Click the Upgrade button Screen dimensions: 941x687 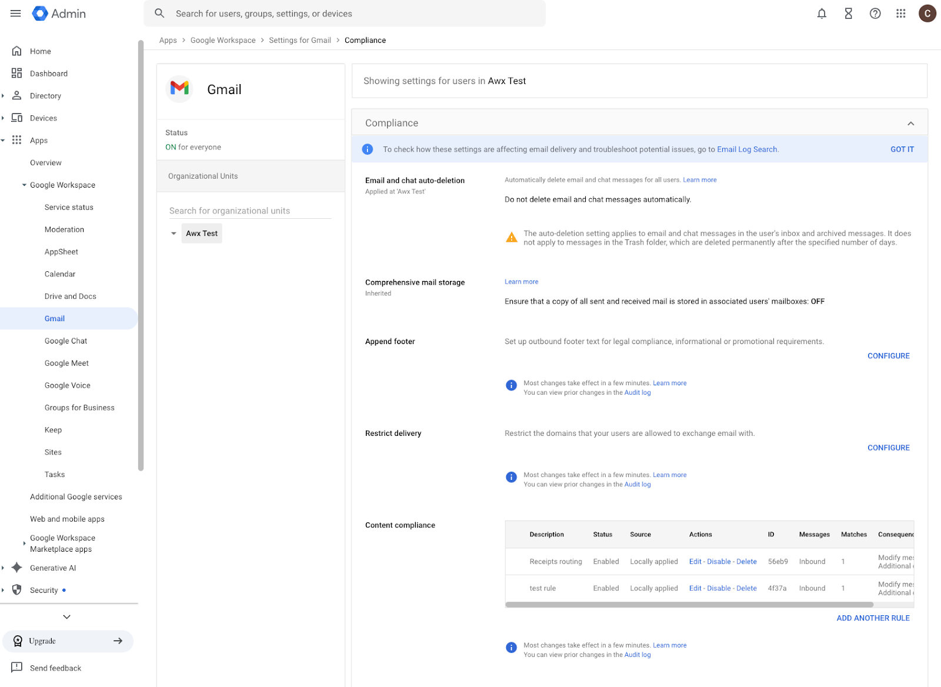click(x=68, y=641)
